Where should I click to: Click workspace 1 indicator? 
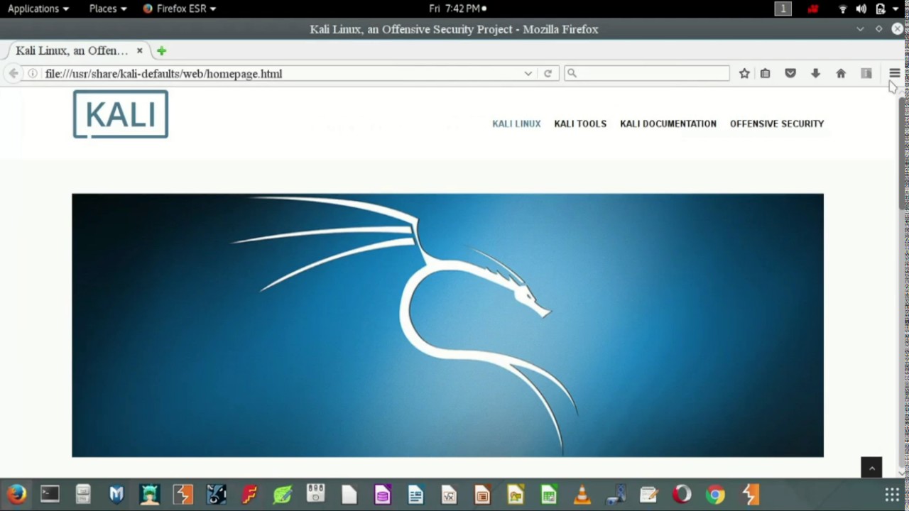pos(783,9)
